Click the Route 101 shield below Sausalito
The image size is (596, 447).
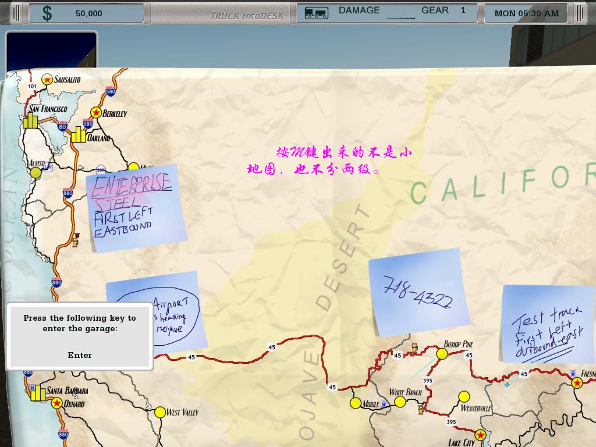click(x=33, y=86)
